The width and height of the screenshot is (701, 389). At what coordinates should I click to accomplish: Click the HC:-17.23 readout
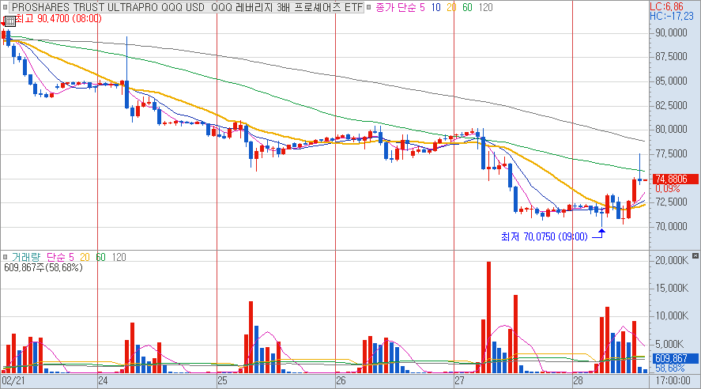(672, 16)
